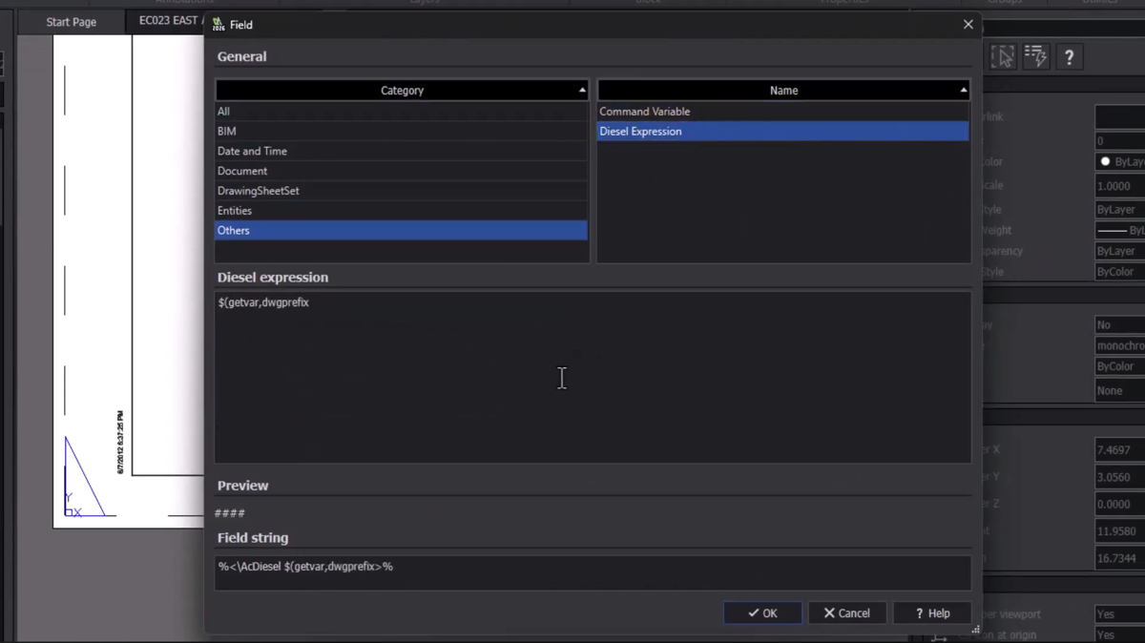
Task: Select the DrawingSheetSet category
Action: point(258,191)
